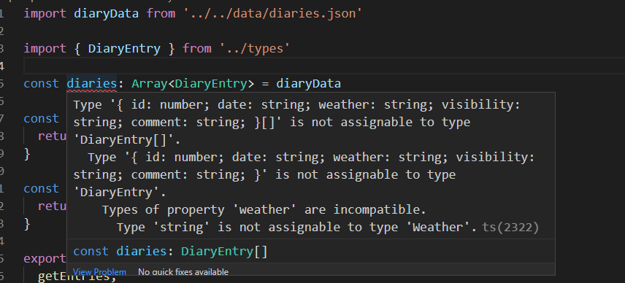Place cursor on empty line 4
625x283 pixels.
pyautogui.click(x=319, y=66)
